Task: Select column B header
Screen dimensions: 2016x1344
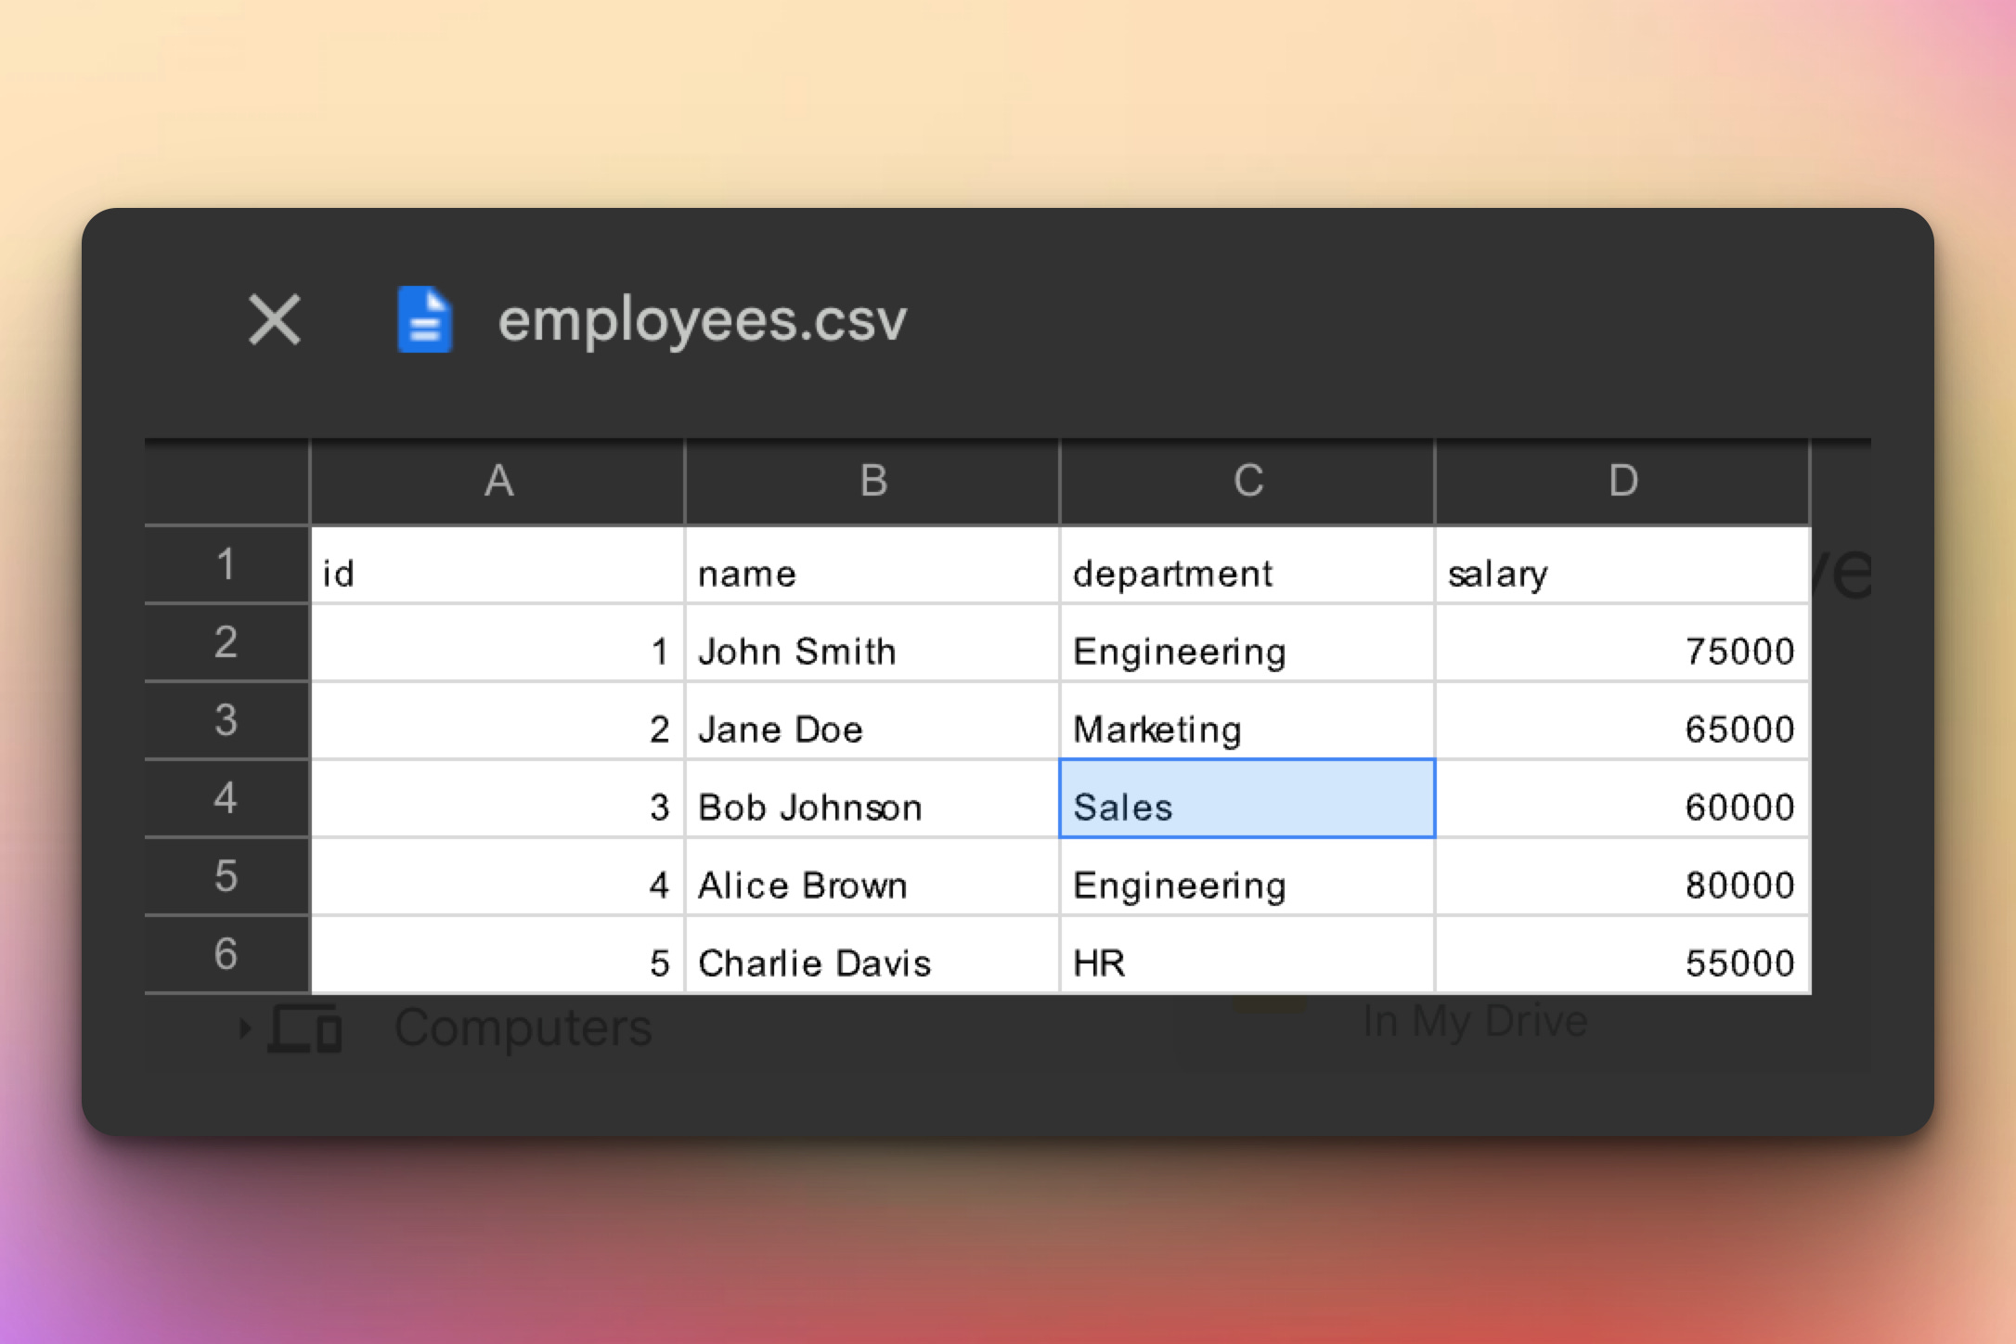Action: (x=872, y=481)
